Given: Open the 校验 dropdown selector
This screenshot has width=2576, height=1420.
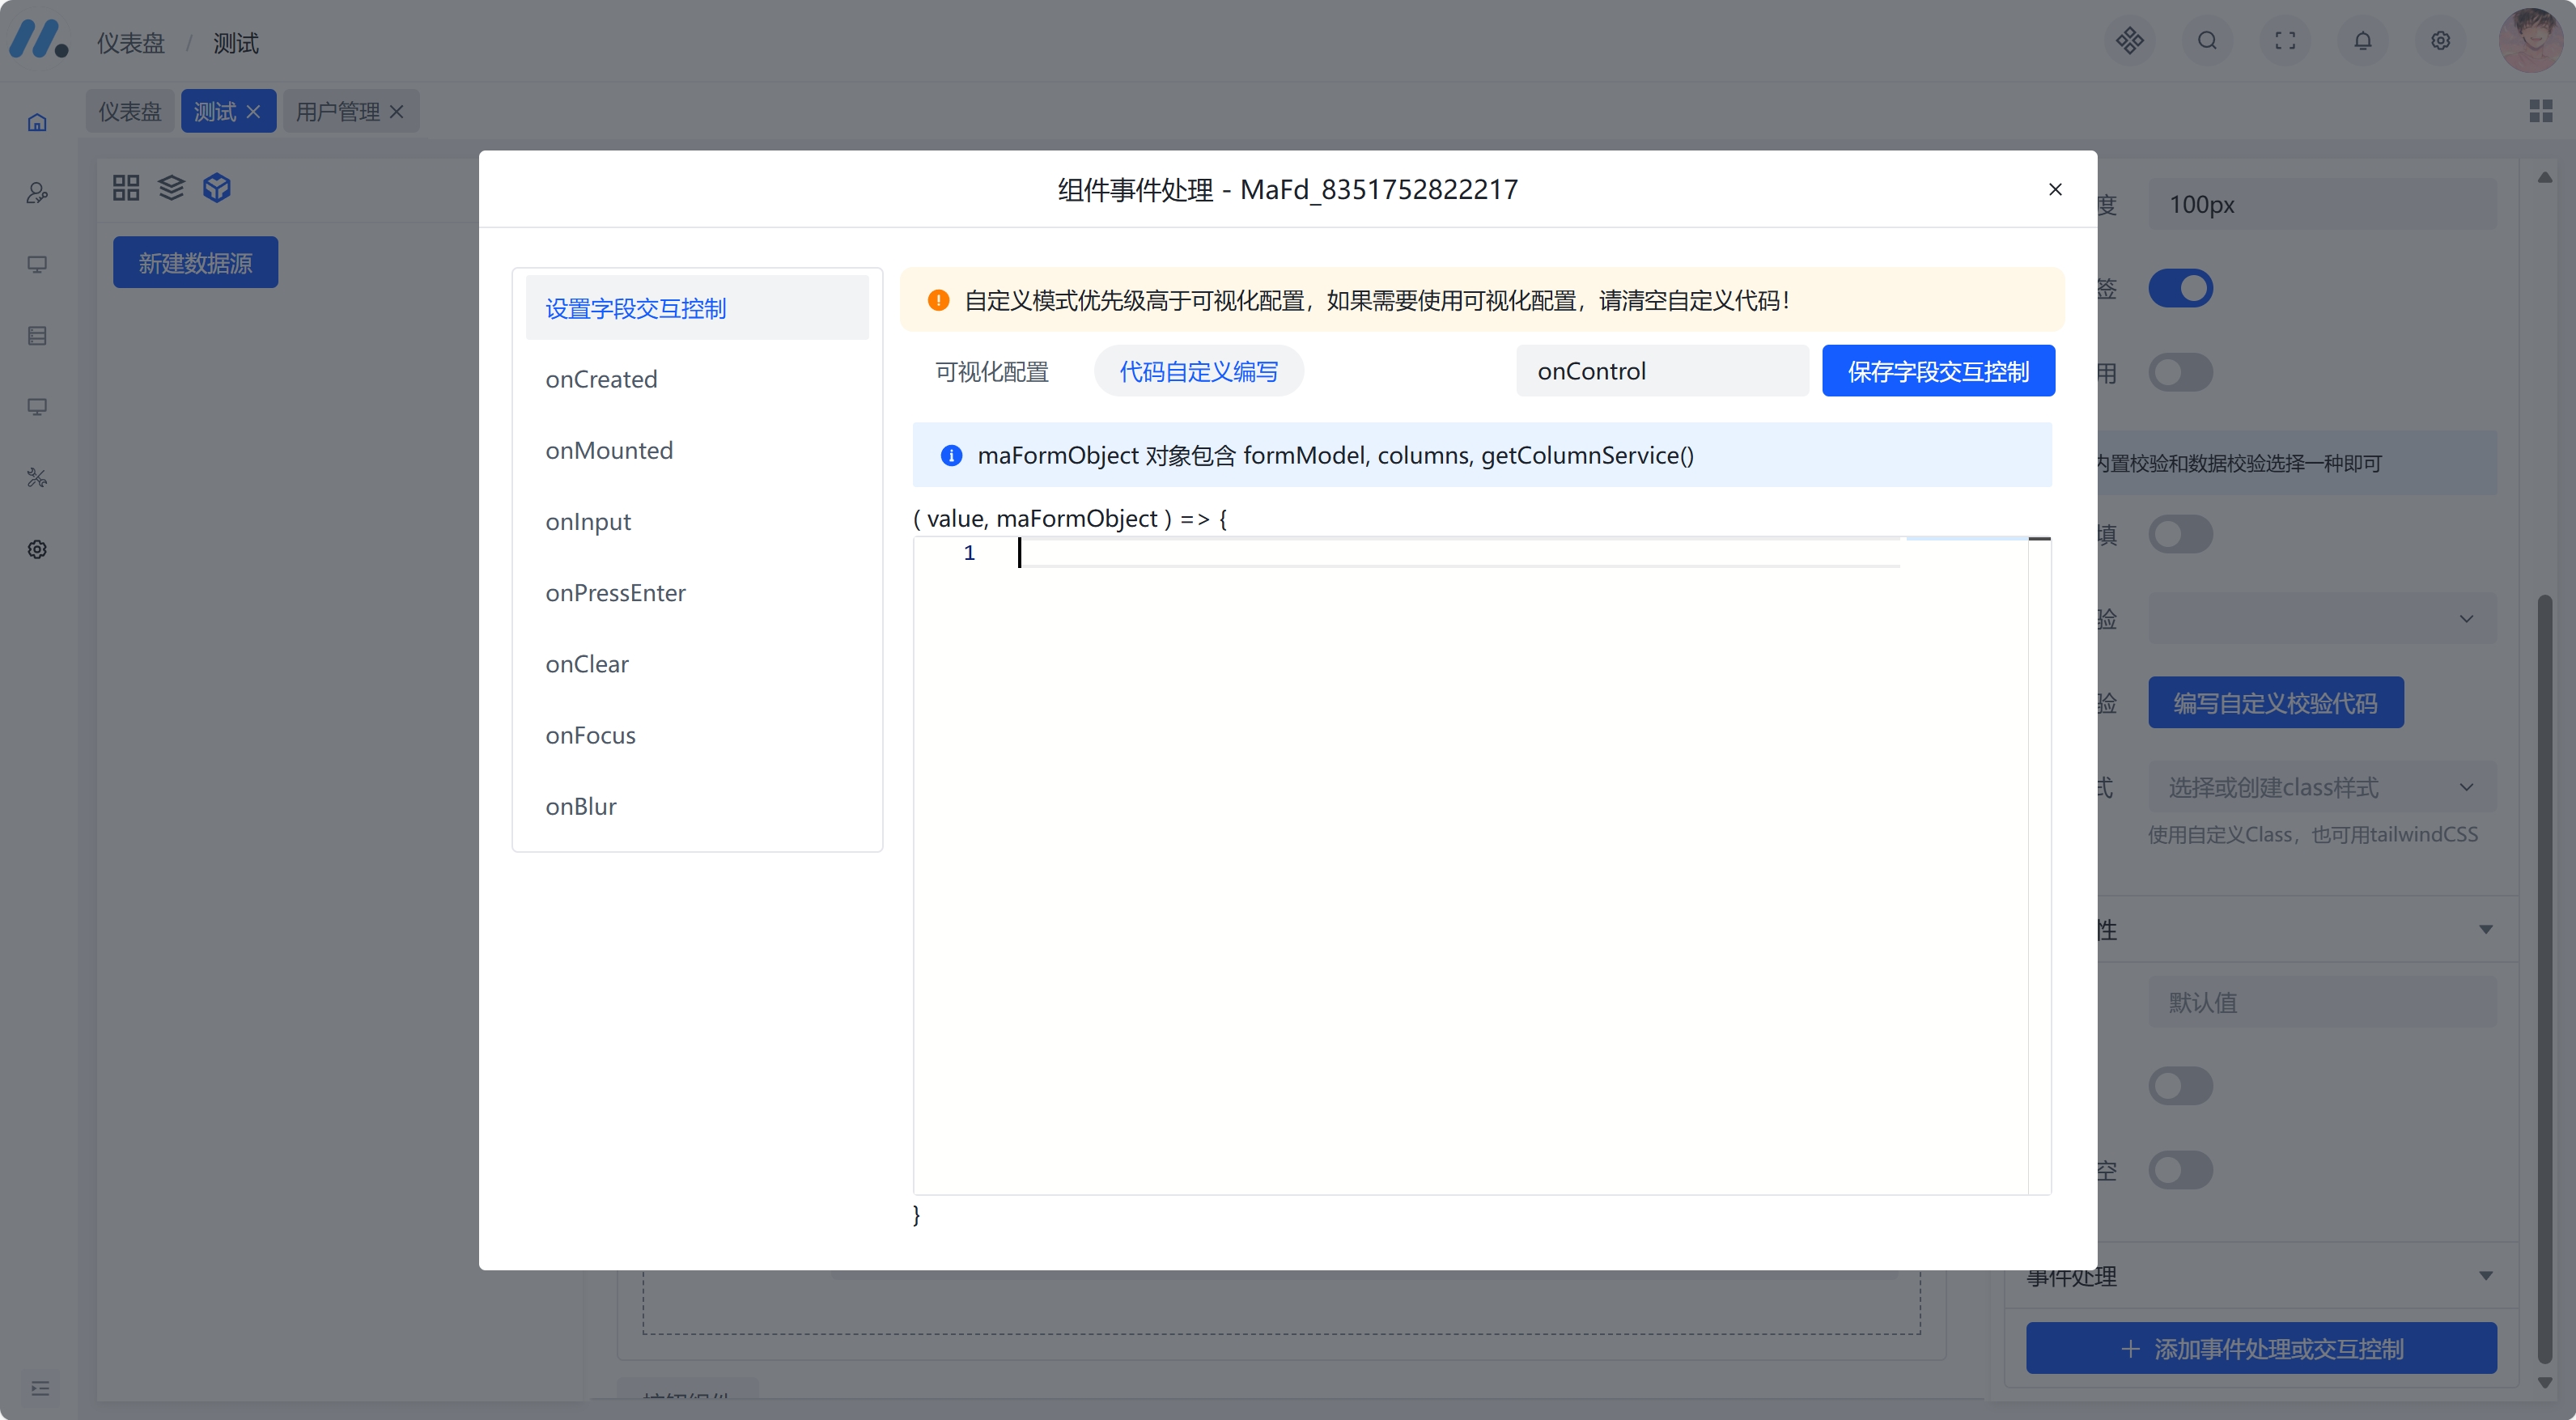Looking at the screenshot, I should point(2320,618).
